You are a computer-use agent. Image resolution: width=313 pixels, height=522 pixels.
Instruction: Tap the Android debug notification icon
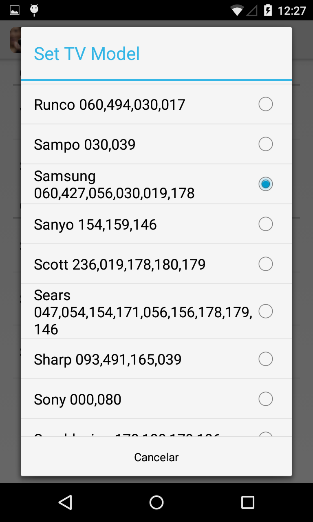pyautogui.click(x=34, y=10)
